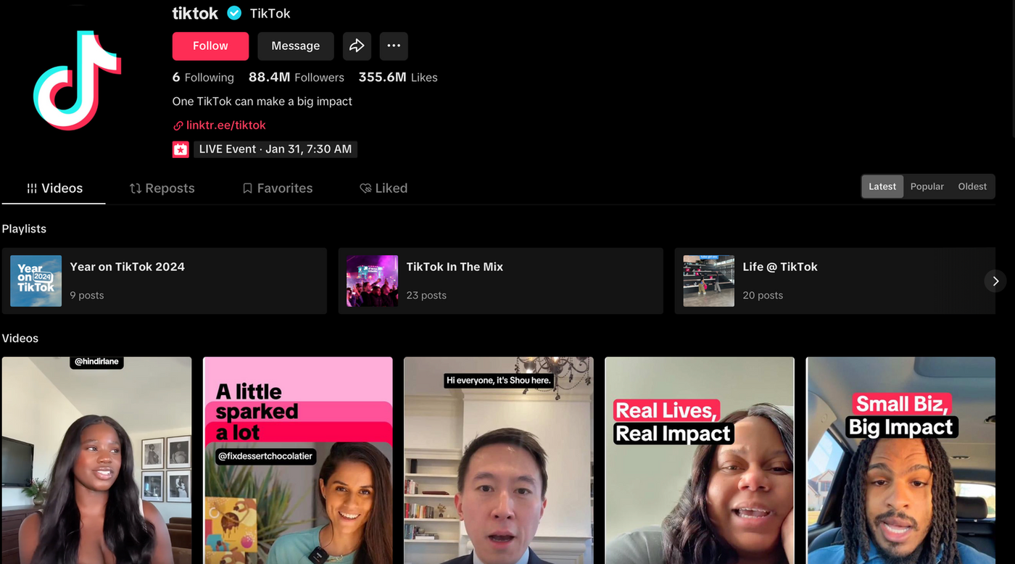Click the Playlists section heading
Image resolution: width=1015 pixels, height=564 pixels.
24,229
